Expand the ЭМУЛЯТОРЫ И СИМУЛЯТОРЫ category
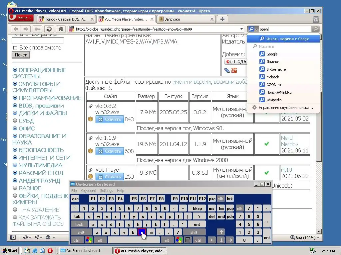Screen dimensions: 341x255 coord(15,84)
